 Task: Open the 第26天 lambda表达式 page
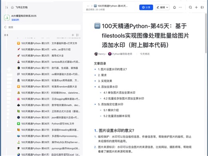point(51,62)
